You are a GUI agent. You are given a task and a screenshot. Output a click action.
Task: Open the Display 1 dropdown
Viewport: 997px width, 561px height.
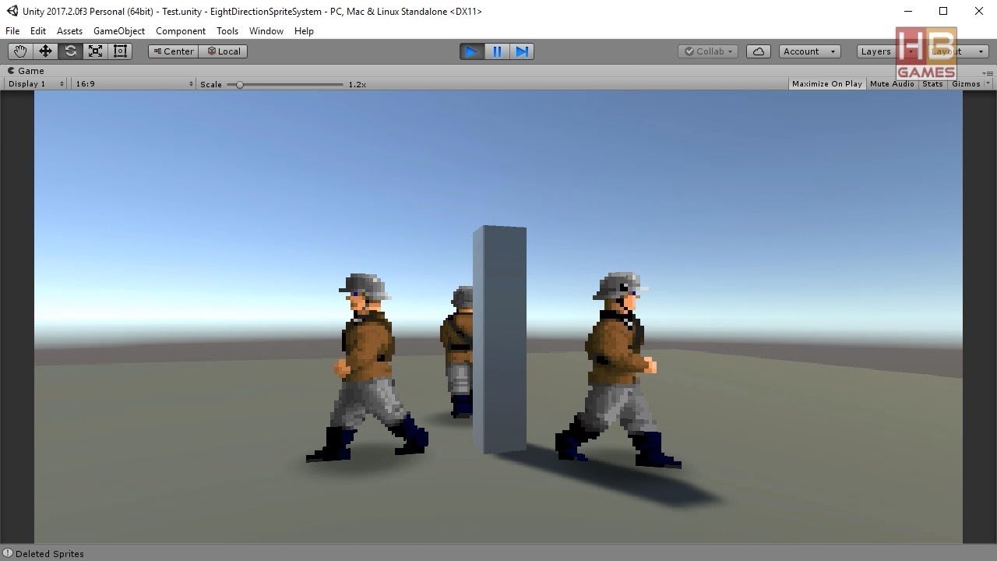pos(36,83)
